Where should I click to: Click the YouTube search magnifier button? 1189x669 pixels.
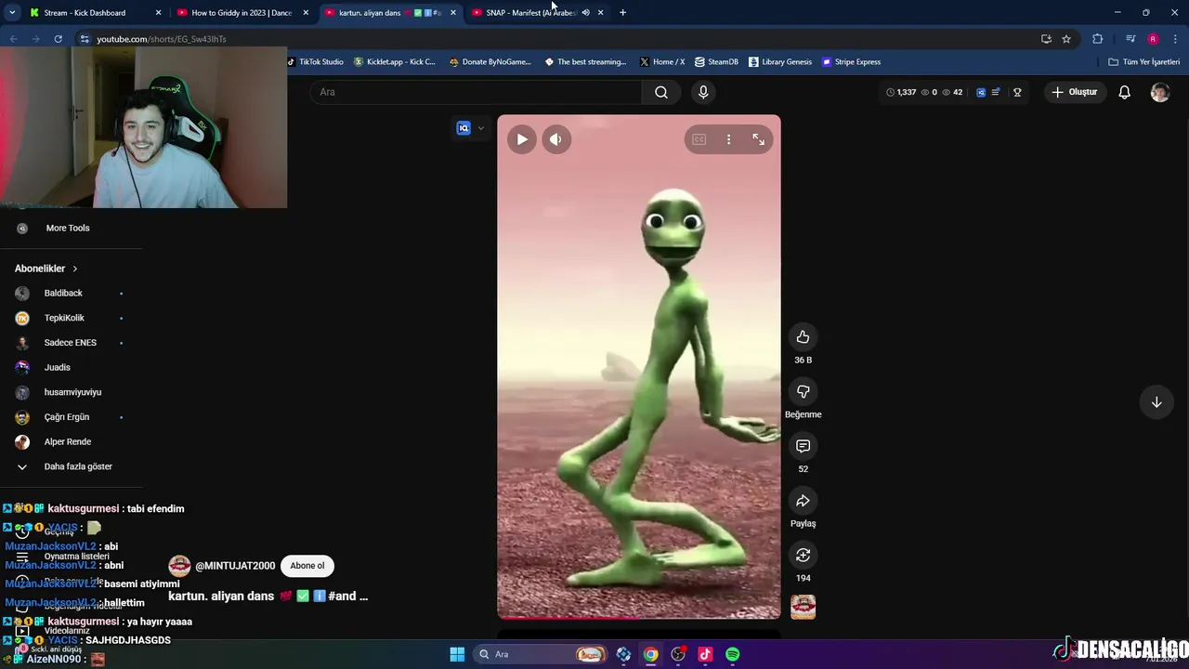661,92
